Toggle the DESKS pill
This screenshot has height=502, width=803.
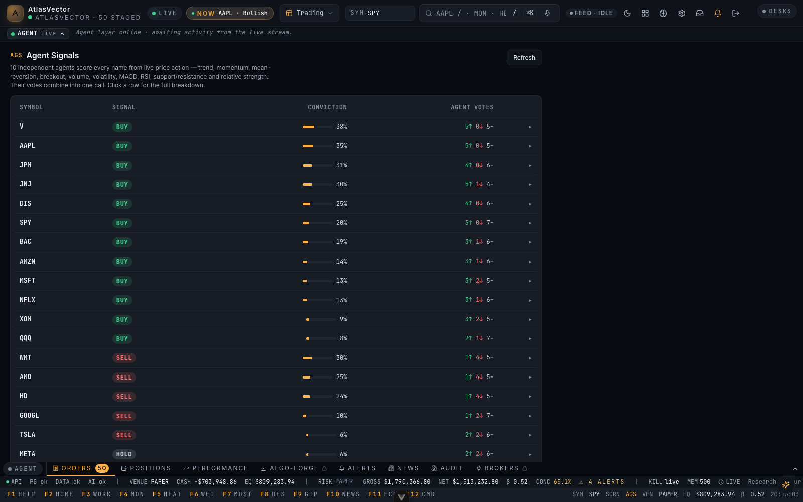777,11
